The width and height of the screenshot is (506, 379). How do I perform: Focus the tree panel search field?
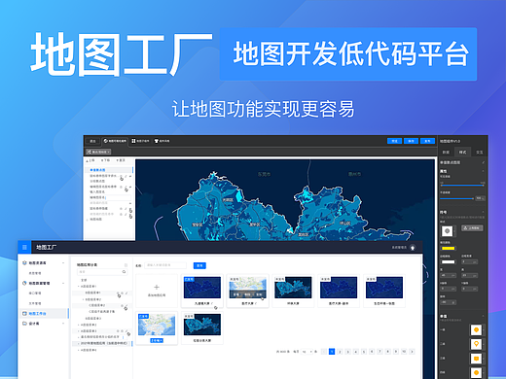tap(102, 272)
